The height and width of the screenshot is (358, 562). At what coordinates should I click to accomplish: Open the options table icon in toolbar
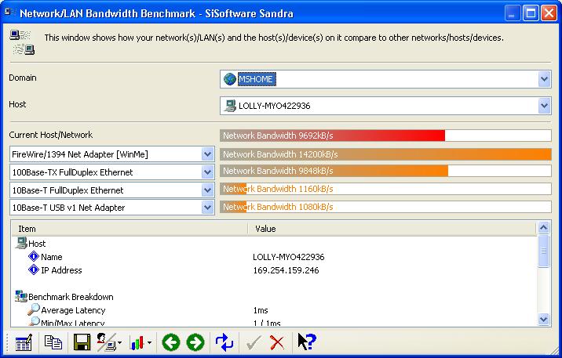click(x=24, y=342)
